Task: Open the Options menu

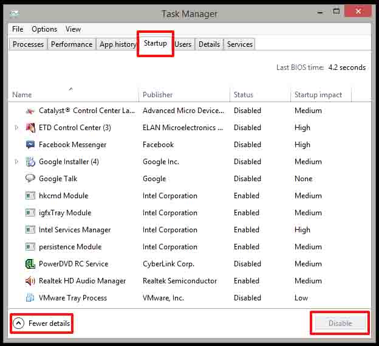Action: pyautogui.click(x=44, y=29)
